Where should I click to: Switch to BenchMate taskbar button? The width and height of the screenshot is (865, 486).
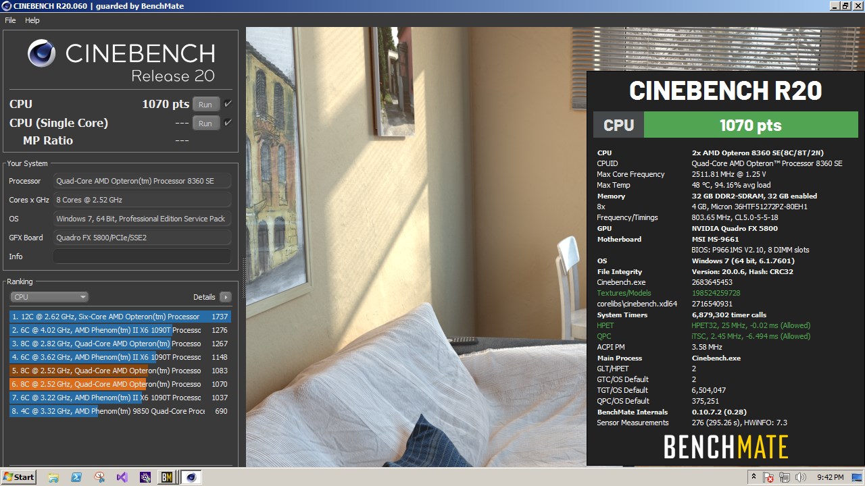(166, 477)
